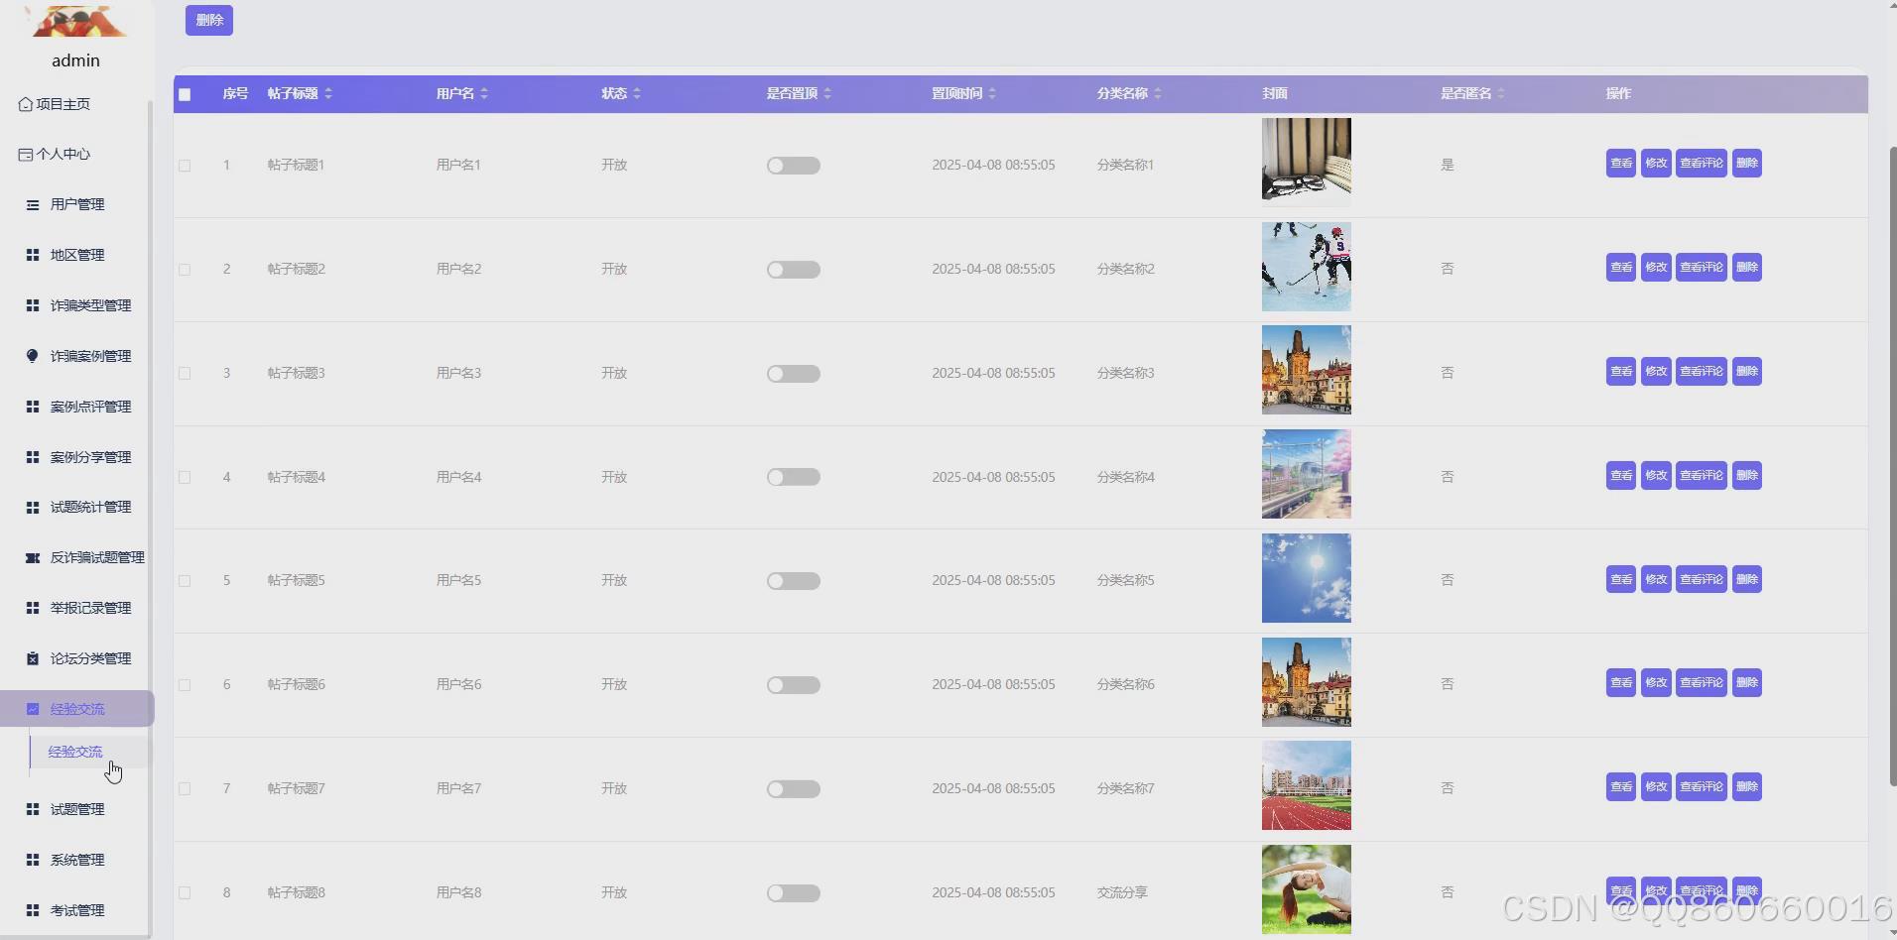Click category cell 交流分享
Image resolution: width=1897 pixels, height=940 pixels.
coord(1122,892)
